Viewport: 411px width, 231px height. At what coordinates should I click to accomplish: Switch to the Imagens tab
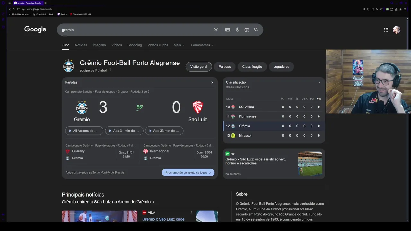[99, 45]
